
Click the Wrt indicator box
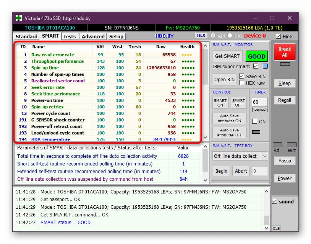pyautogui.click(x=292, y=144)
